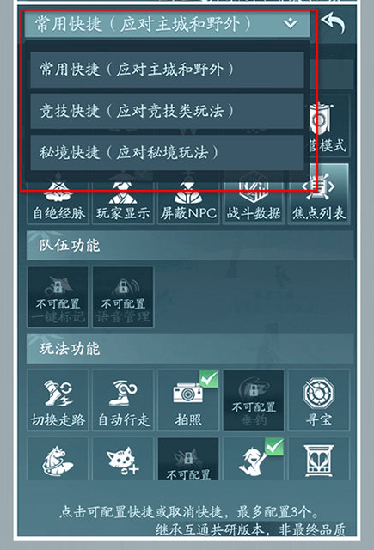Choose 常用快捷（应对主城和野外）option
Image resolution: width=374 pixels, height=550 pixels.
click(167, 70)
